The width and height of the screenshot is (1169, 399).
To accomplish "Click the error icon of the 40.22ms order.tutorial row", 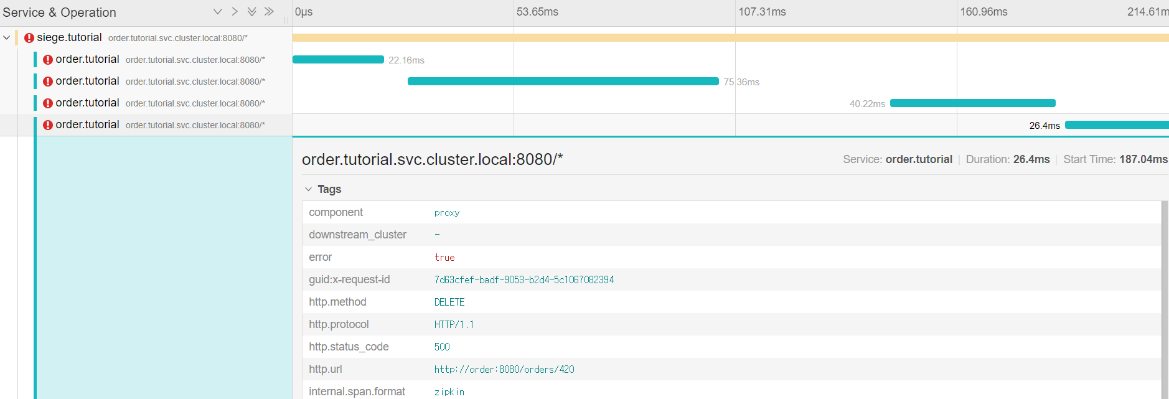I will [47, 103].
